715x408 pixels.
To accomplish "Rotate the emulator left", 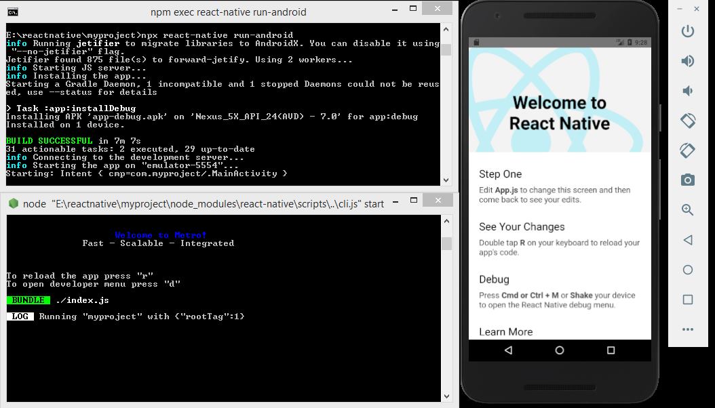I will (x=687, y=121).
